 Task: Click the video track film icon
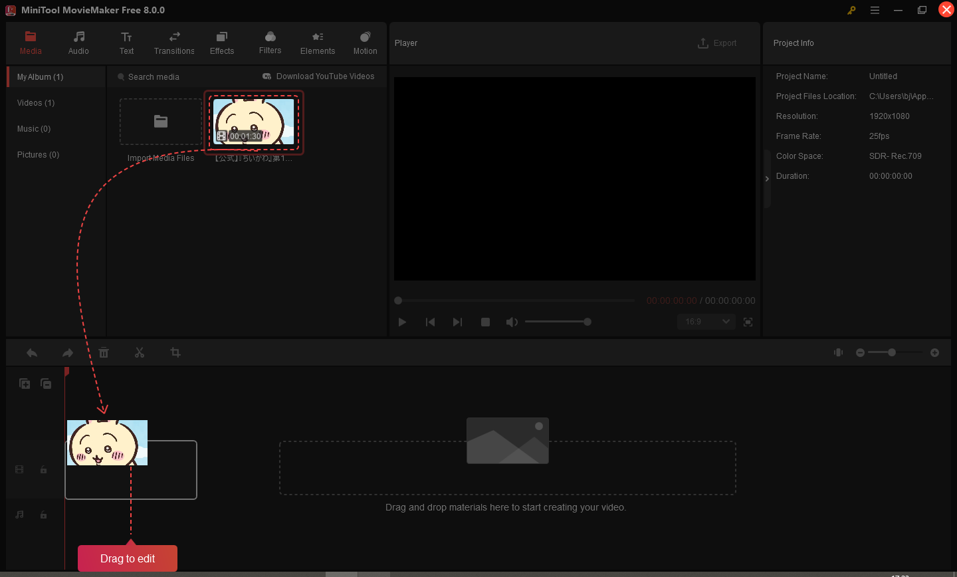[19, 469]
